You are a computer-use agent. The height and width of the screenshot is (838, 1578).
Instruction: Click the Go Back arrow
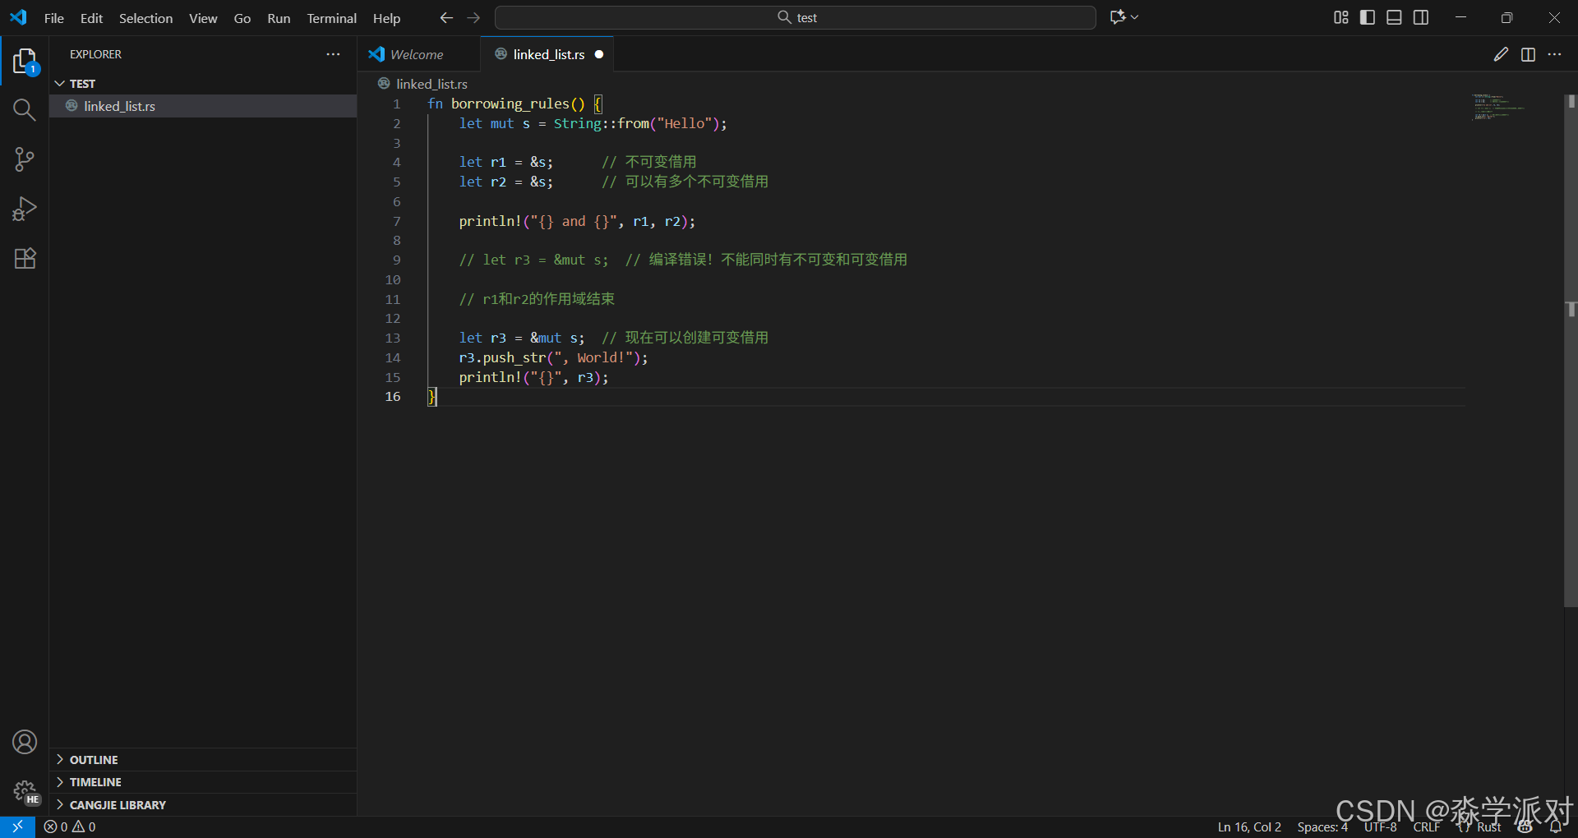(x=446, y=17)
